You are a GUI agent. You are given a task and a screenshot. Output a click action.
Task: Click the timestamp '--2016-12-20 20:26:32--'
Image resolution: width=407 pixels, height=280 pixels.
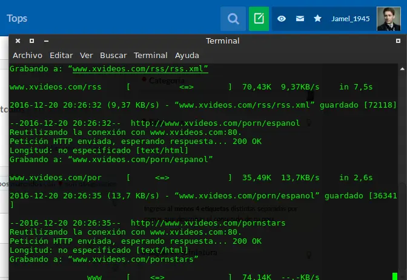(x=65, y=123)
